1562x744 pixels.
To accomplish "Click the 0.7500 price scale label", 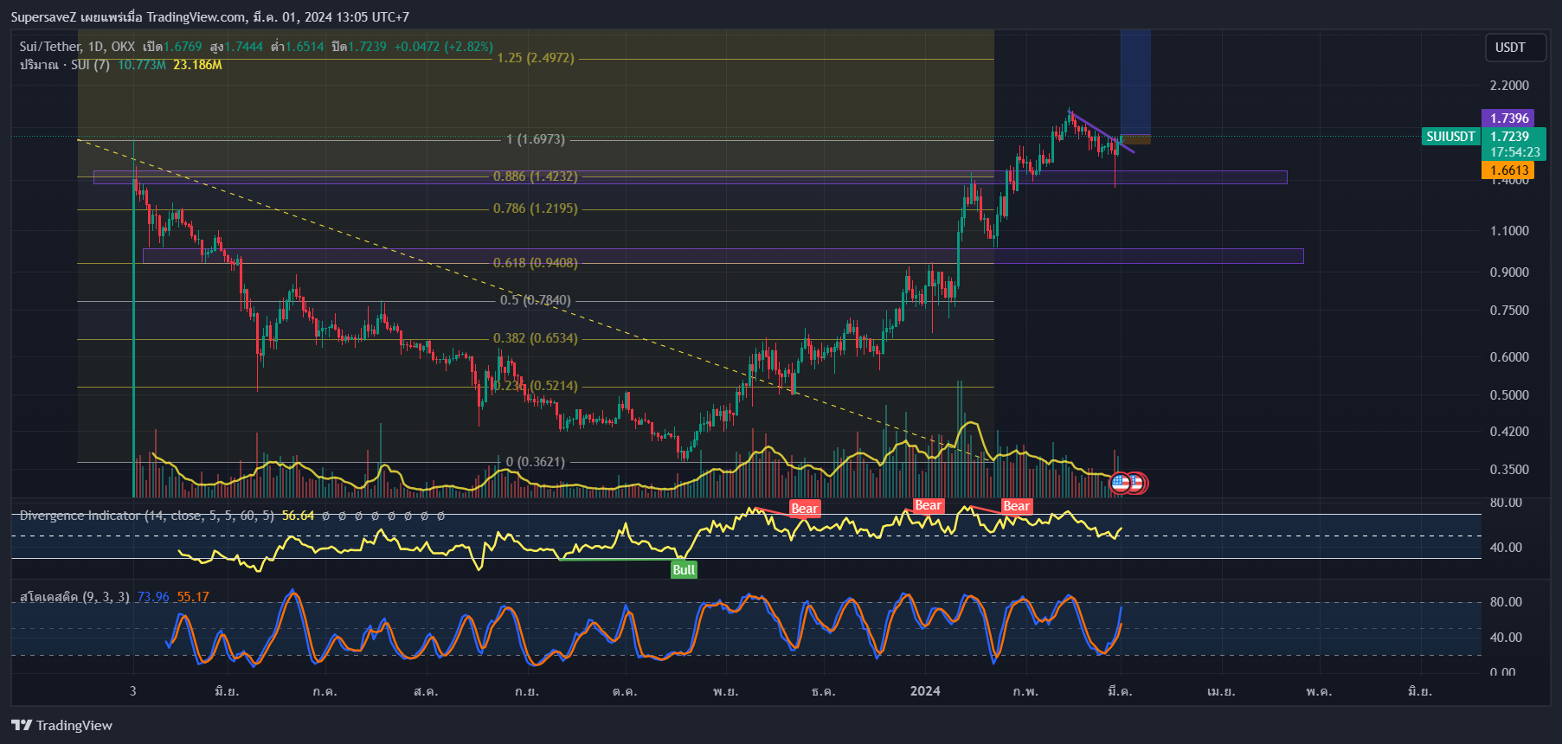I will pos(1509,311).
